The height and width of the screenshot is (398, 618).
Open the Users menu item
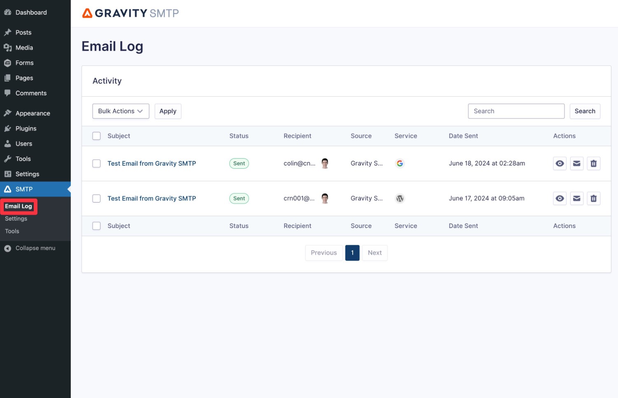tap(35, 144)
